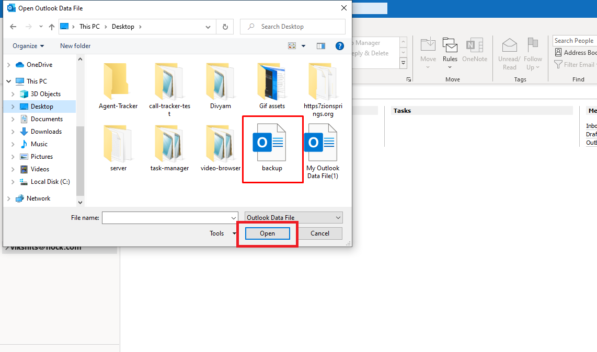The height and width of the screenshot is (352, 597).
Task: Select the Agent-Tracker folder
Action: [118, 86]
